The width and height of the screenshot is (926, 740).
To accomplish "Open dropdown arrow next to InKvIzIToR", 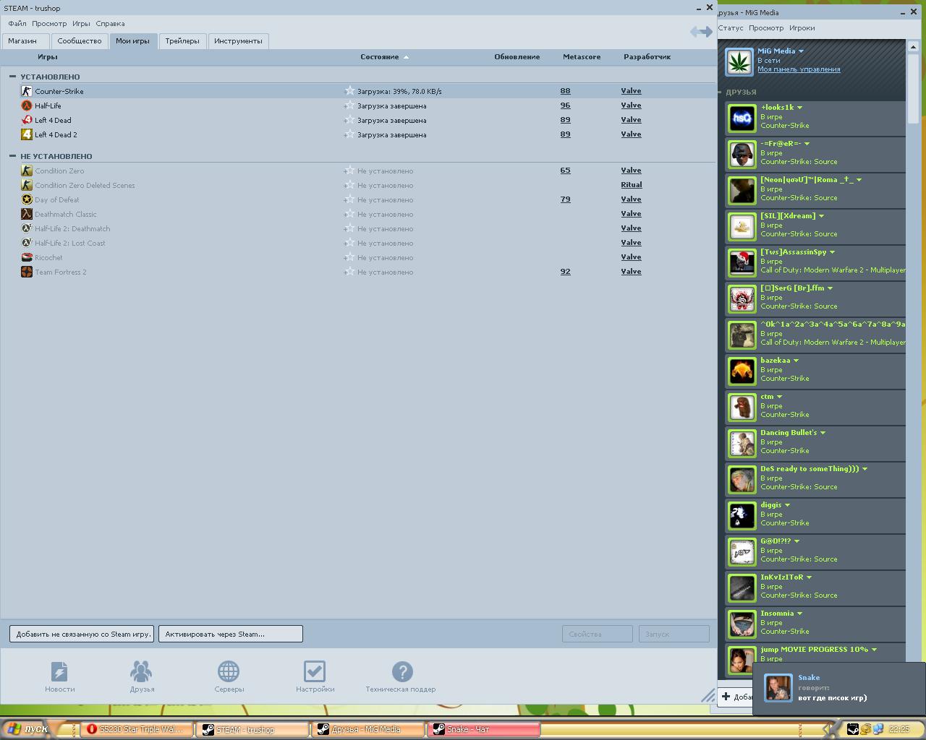I will 809,577.
